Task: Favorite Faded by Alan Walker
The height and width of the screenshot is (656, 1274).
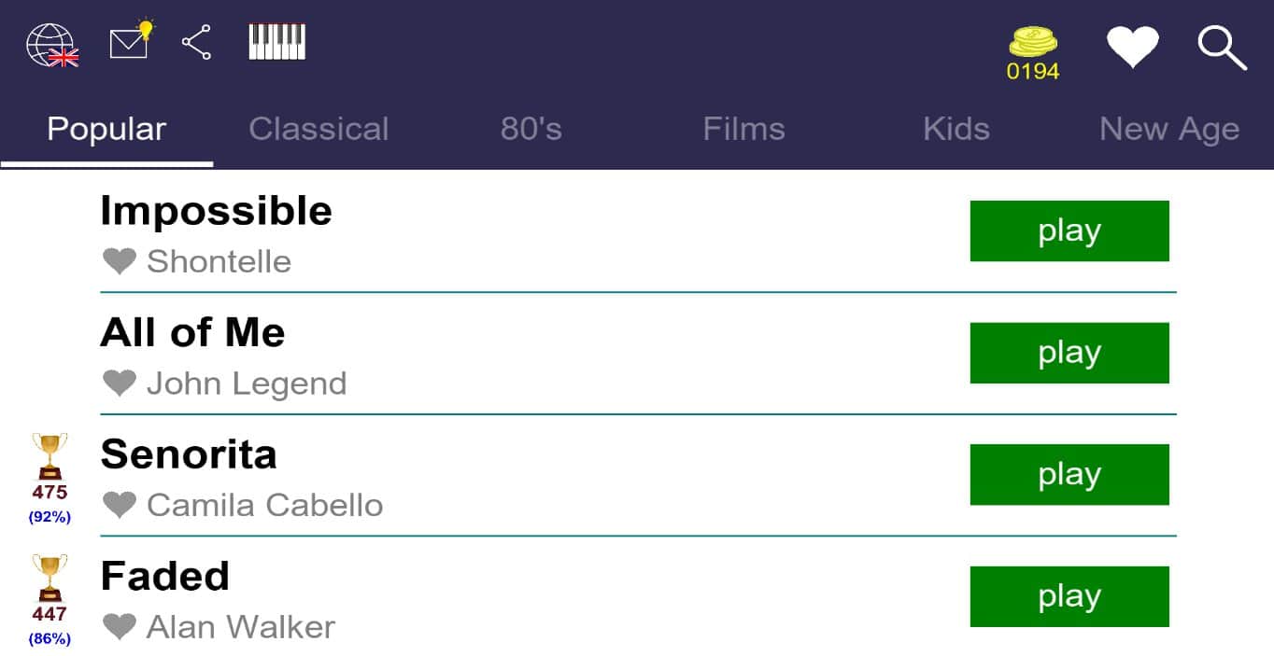Action: 120,626
